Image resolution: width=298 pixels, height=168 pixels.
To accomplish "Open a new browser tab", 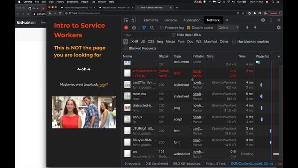I will [x=177, y=8].
